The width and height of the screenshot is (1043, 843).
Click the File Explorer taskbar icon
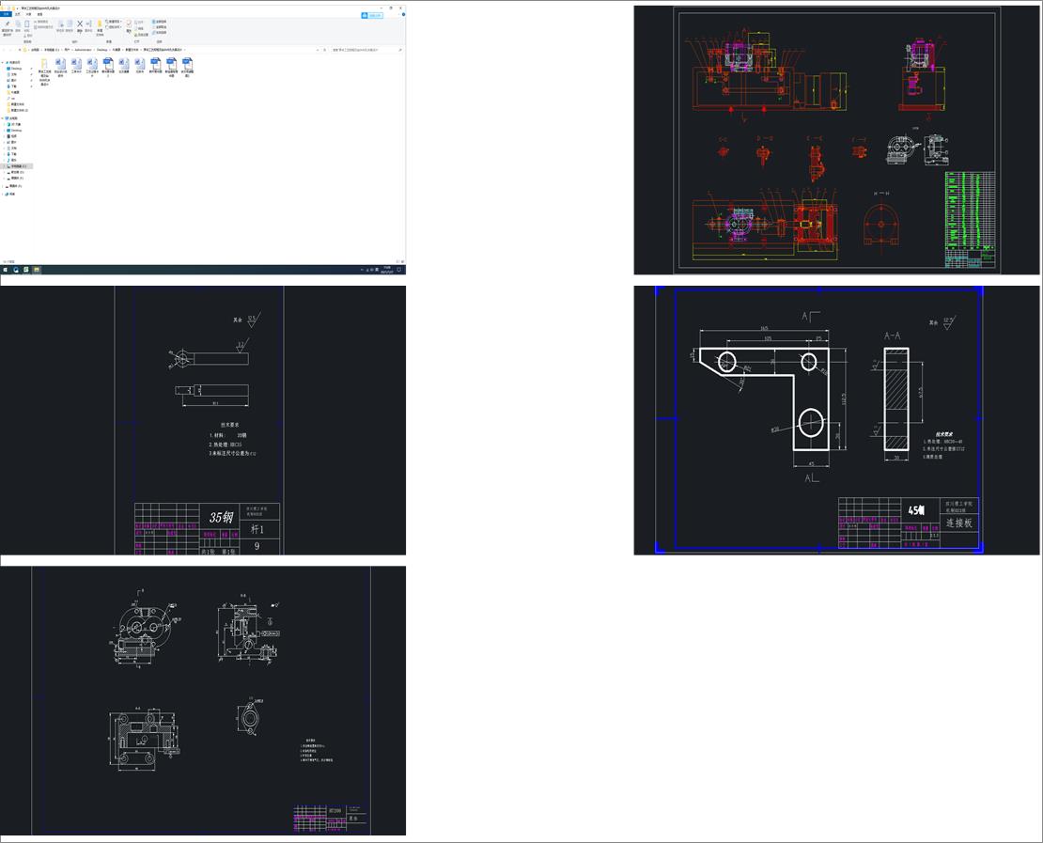coord(36,270)
